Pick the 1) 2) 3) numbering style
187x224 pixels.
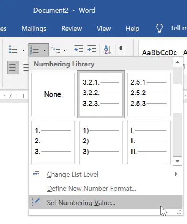[101, 142]
